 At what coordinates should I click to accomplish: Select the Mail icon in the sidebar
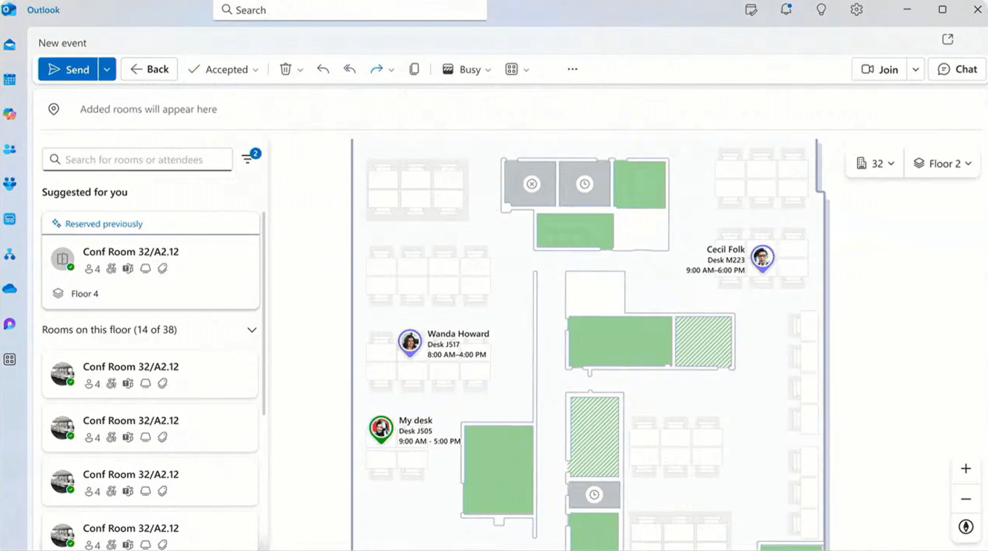point(10,44)
